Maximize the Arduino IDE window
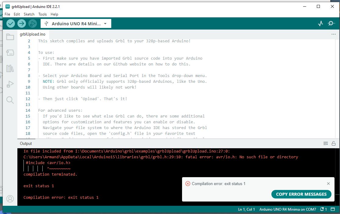 click(x=318, y=6)
